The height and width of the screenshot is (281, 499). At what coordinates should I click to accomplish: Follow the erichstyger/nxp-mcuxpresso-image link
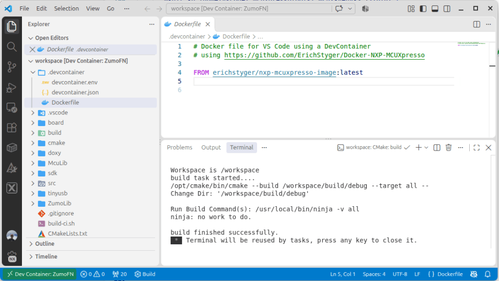[274, 72]
